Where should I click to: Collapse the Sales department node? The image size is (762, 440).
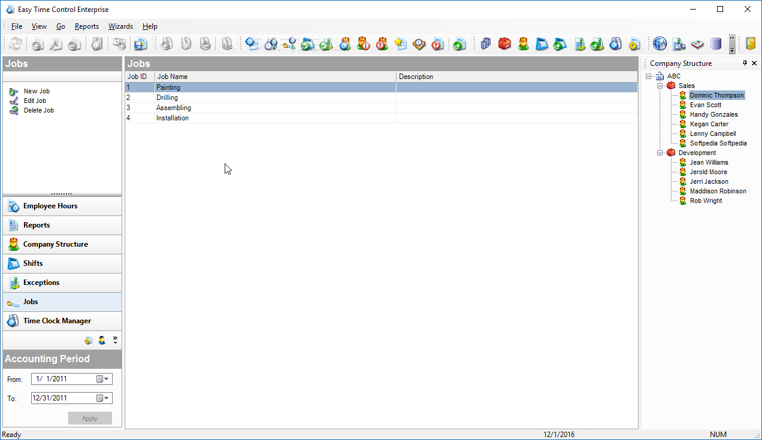point(660,86)
